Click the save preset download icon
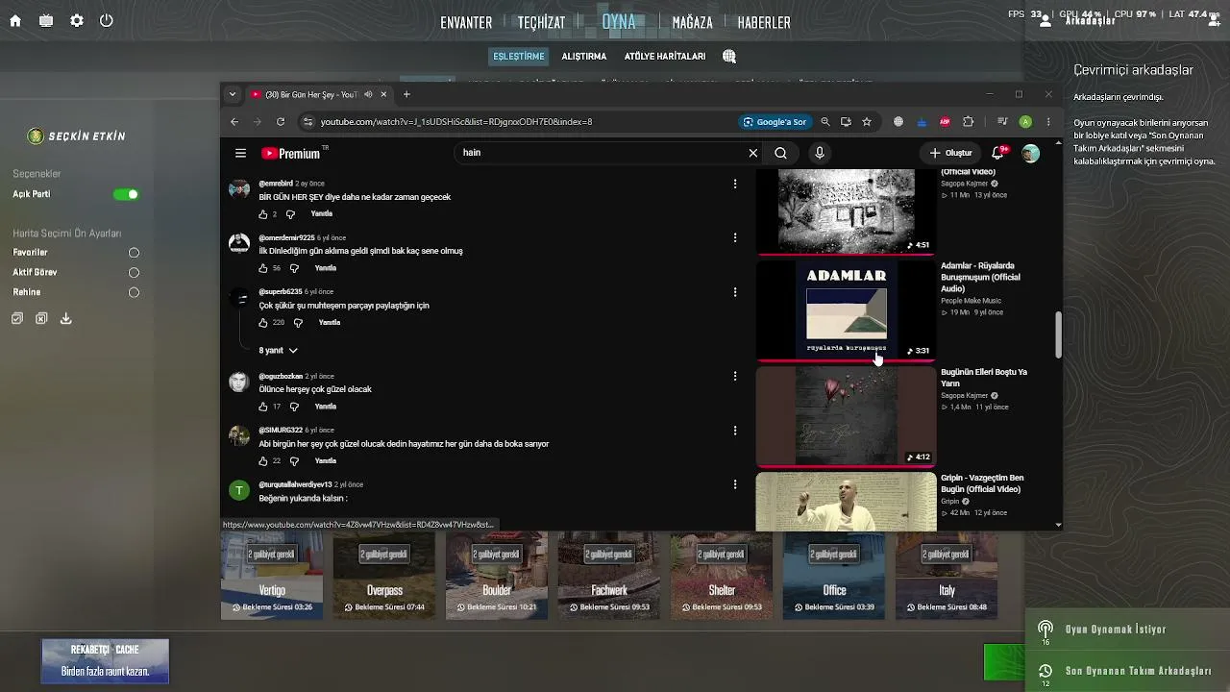The height and width of the screenshot is (692, 1230). [x=65, y=318]
